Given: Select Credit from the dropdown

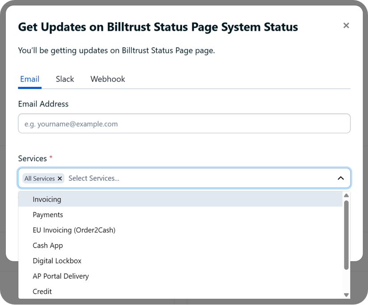Looking at the screenshot, I should coord(180,292).
